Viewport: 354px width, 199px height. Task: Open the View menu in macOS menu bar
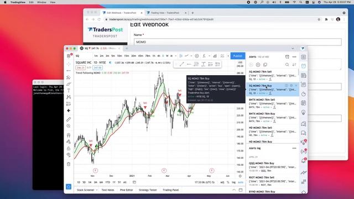[x=53, y=2]
